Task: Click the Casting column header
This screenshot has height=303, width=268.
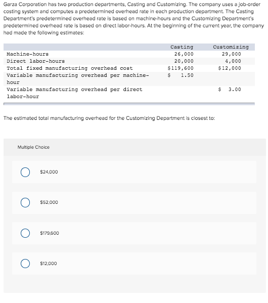Action: [x=182, y=47]
